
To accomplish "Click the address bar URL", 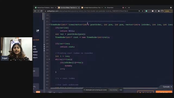I will pyautogui.click(x=87, y=11).
